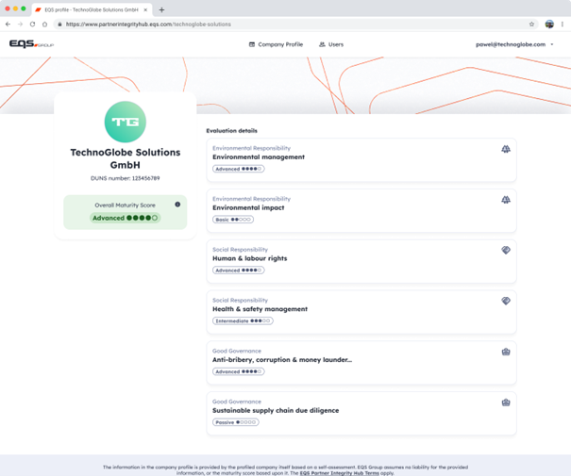Click the overall Advanced score badge
571x476 pixels.
pos(125,218)
